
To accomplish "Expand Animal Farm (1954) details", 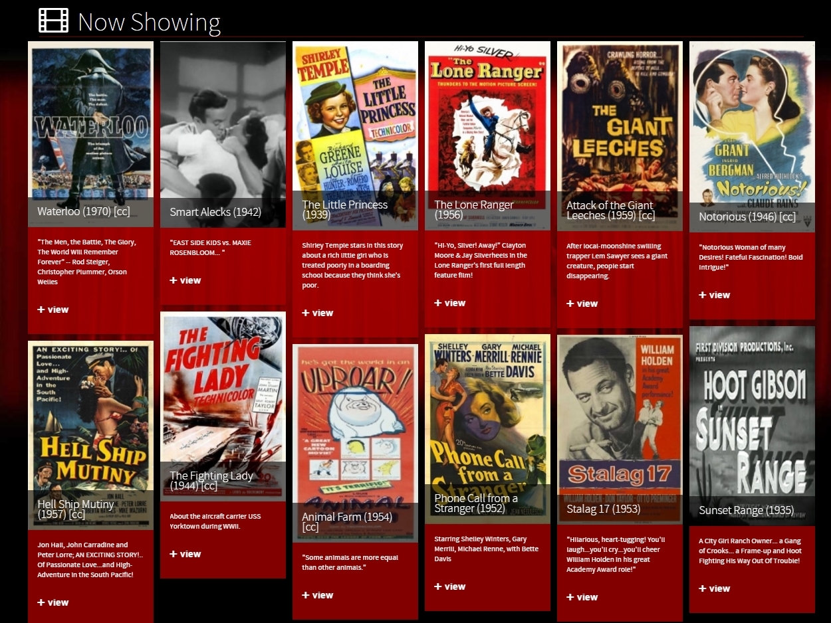I will (x=318, y=595).
